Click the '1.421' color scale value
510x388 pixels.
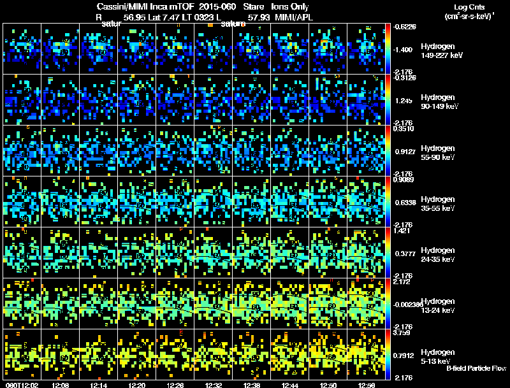tap(402, 231)
